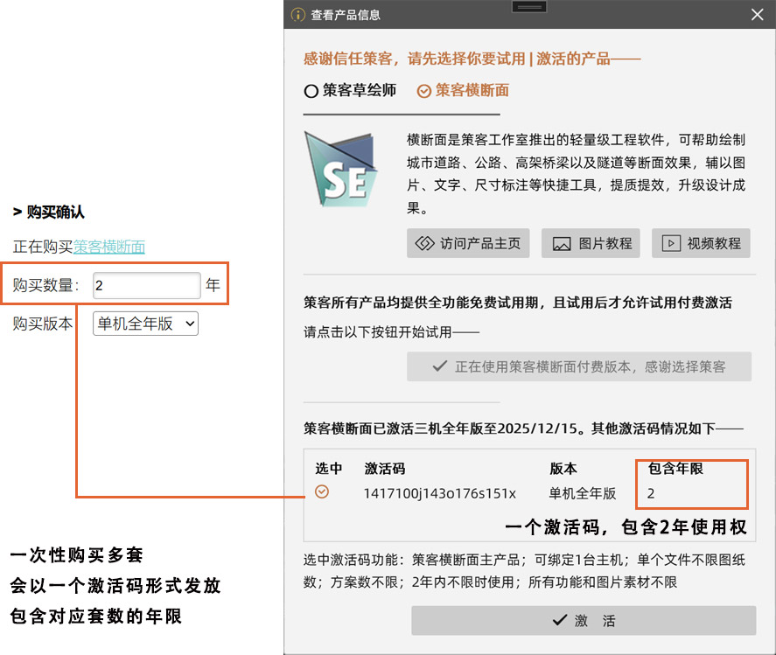776x655 pixels.
Task: Select the 策客横断面 product option
Action: (x=463, y=91)
